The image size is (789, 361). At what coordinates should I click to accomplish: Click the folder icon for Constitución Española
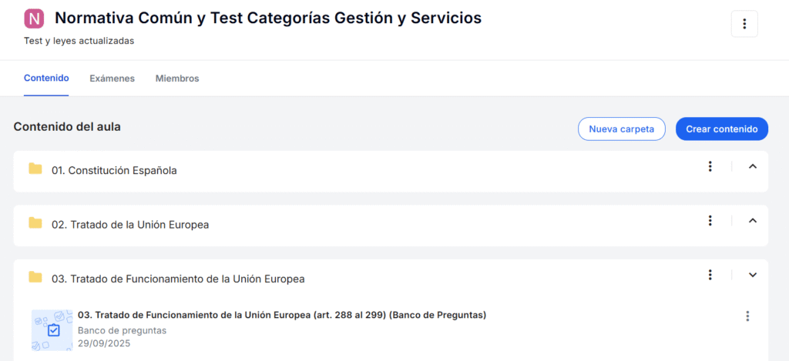point(35,169)
